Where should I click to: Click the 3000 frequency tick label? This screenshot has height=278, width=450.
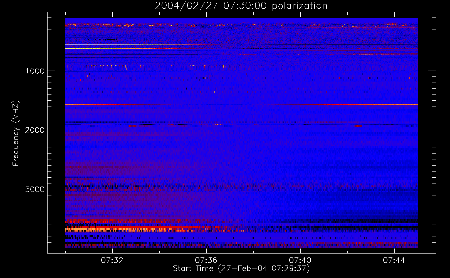point(35,189)
